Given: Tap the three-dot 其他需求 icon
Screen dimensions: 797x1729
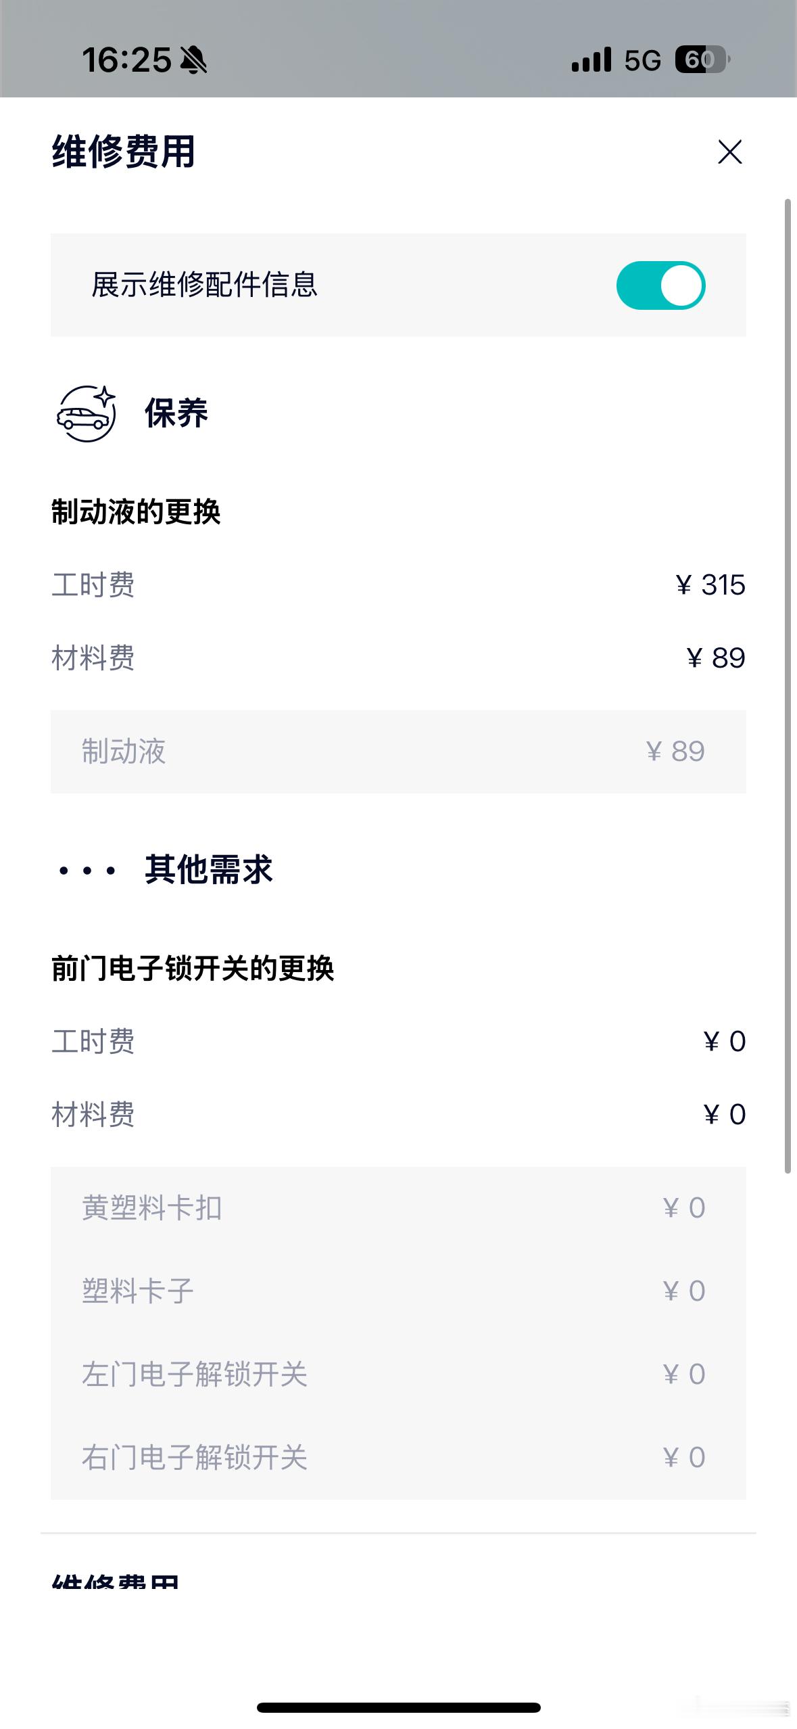Looking at the screenshot, I should coord(87,870).
